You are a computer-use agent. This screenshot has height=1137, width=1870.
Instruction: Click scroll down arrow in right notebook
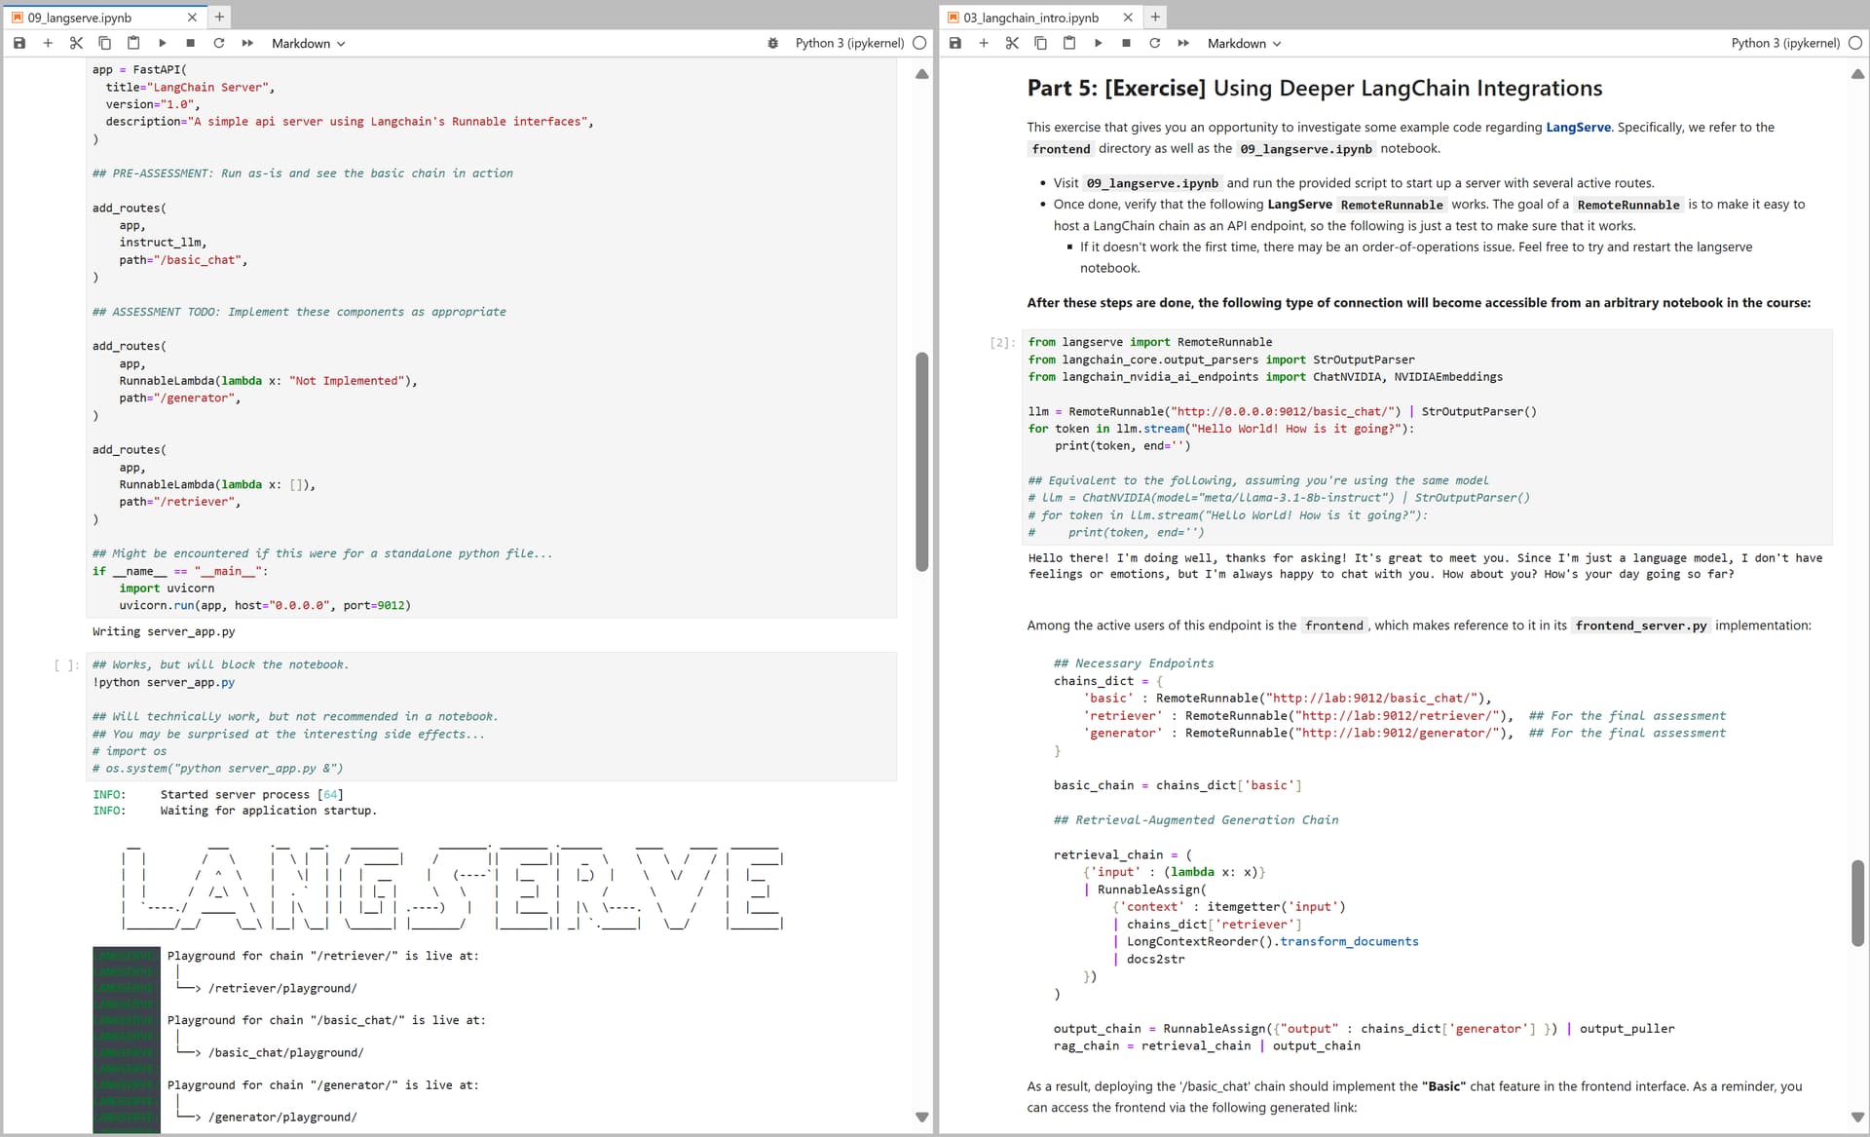1857,1118
